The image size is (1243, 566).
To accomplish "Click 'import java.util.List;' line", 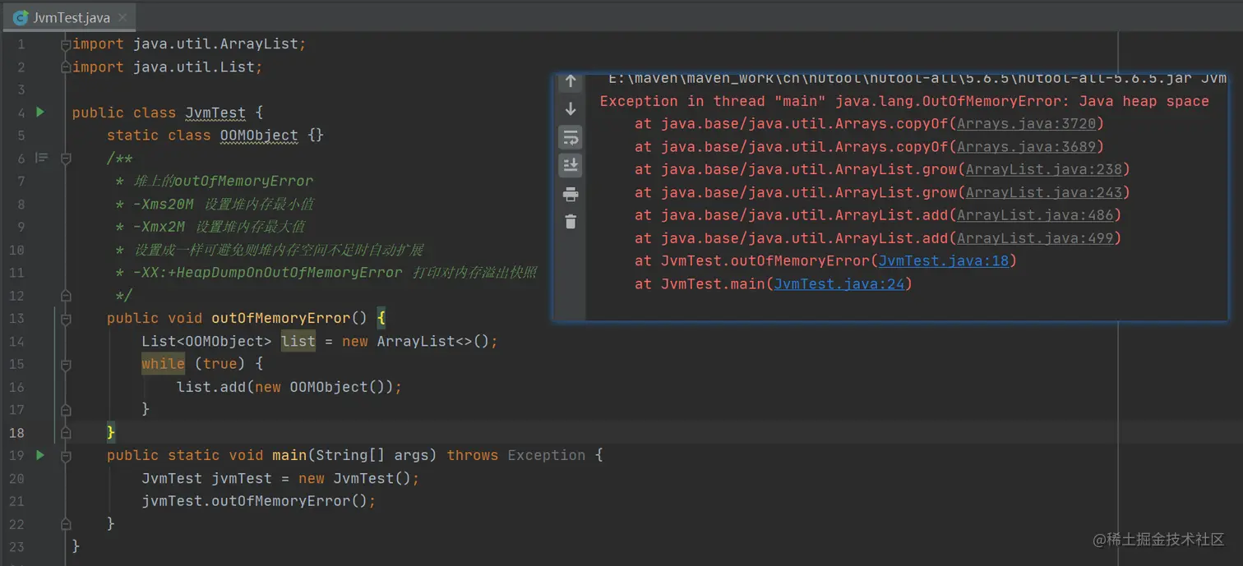I will [168, 67].
